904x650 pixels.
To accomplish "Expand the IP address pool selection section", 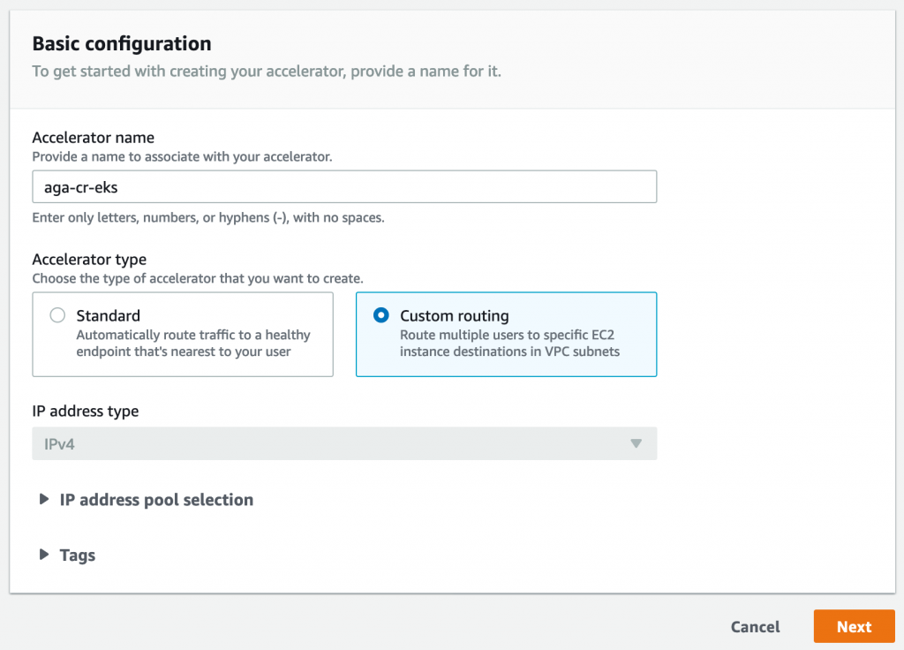I will pos(156,500).
